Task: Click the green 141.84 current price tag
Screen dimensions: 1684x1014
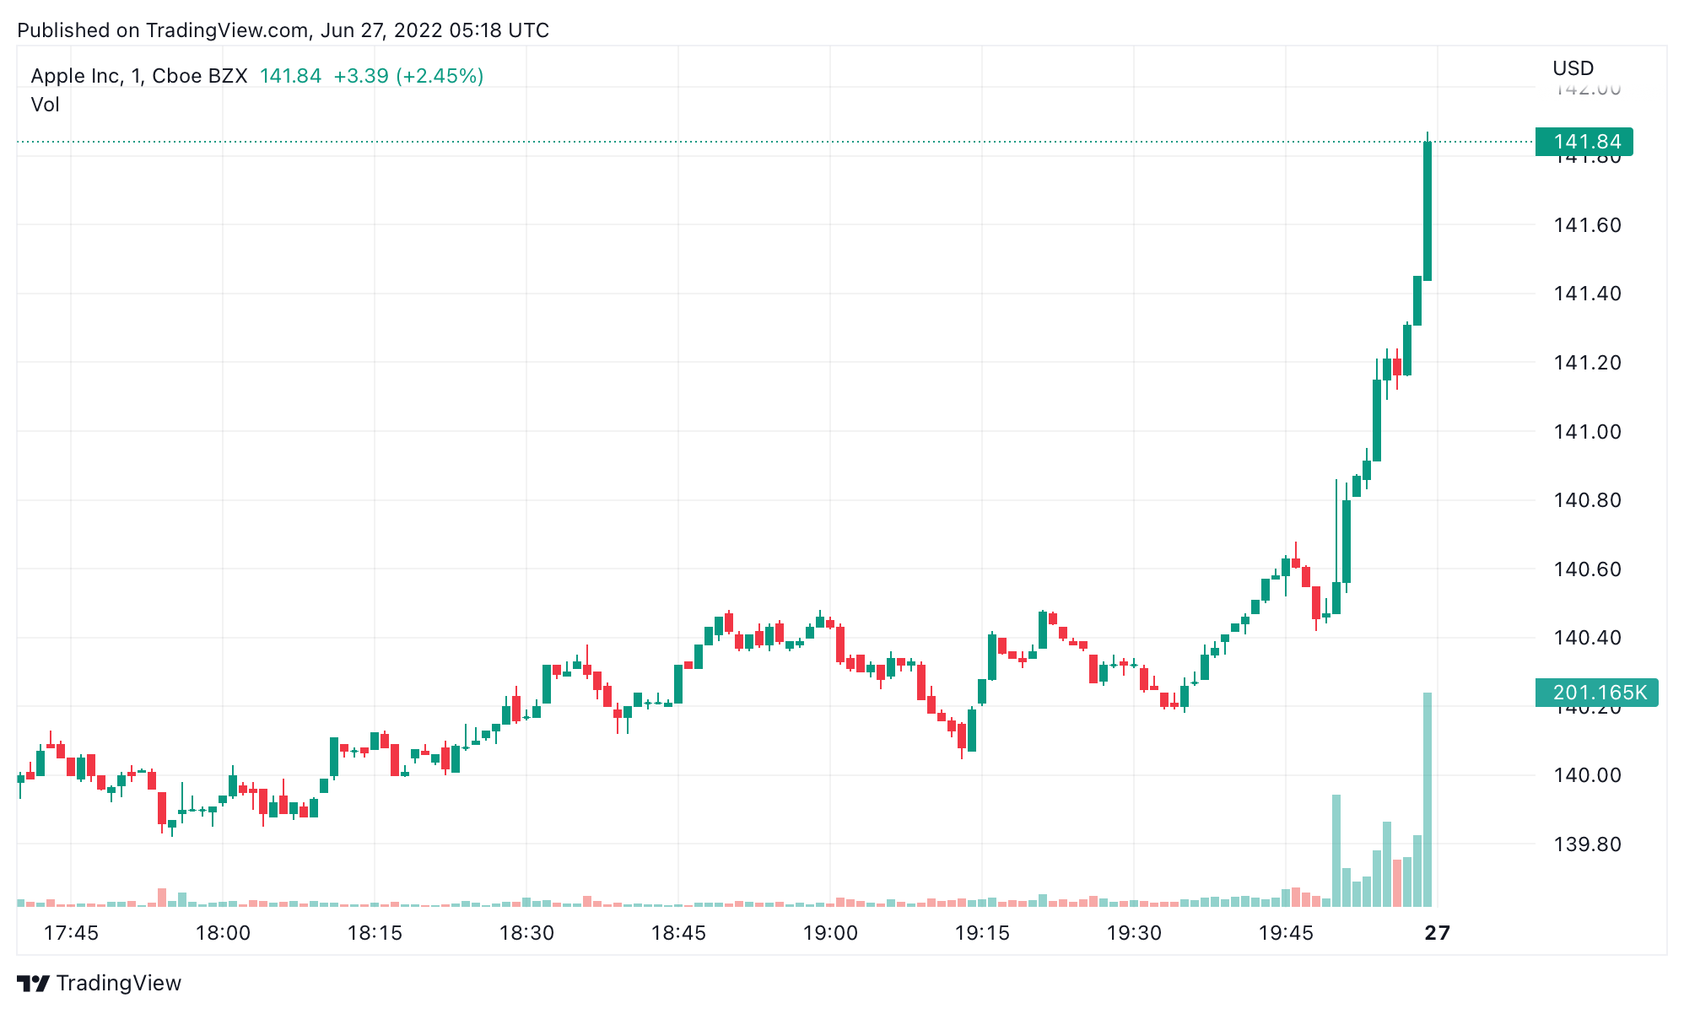Action: 1584,142
